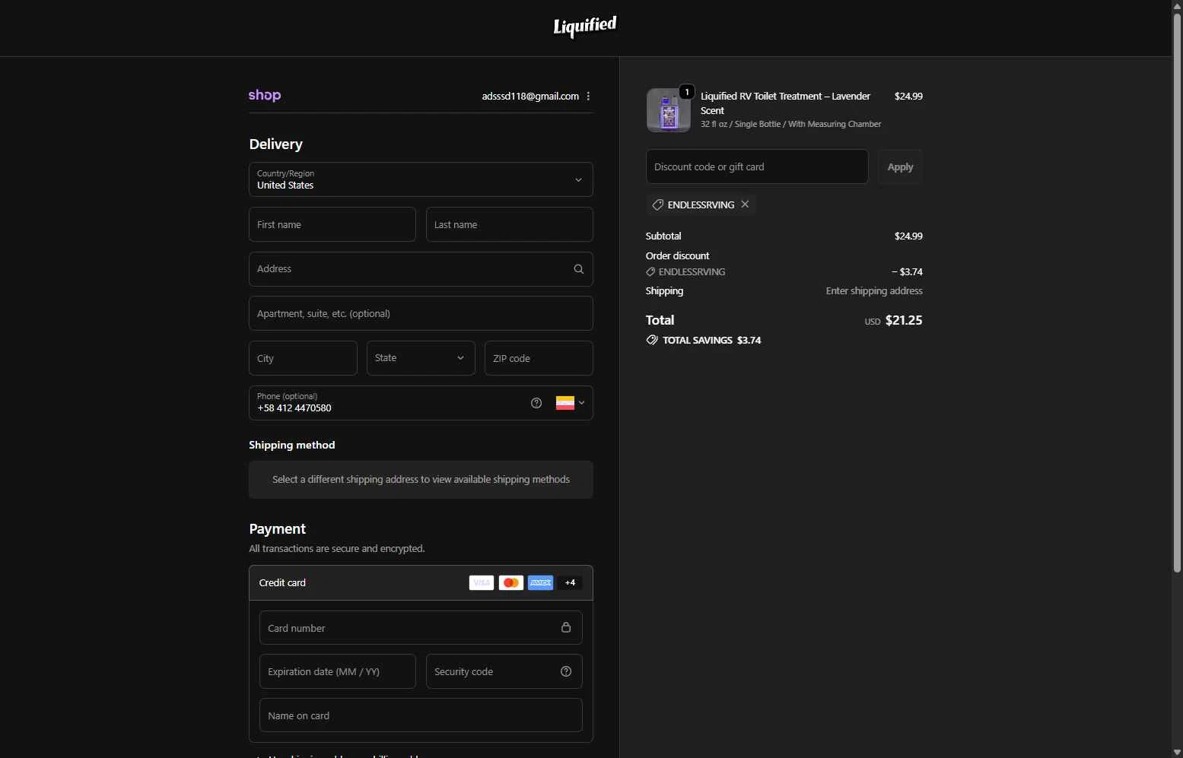Click the Address field
The image size is (1183, 758).
(x=421, y=269)
